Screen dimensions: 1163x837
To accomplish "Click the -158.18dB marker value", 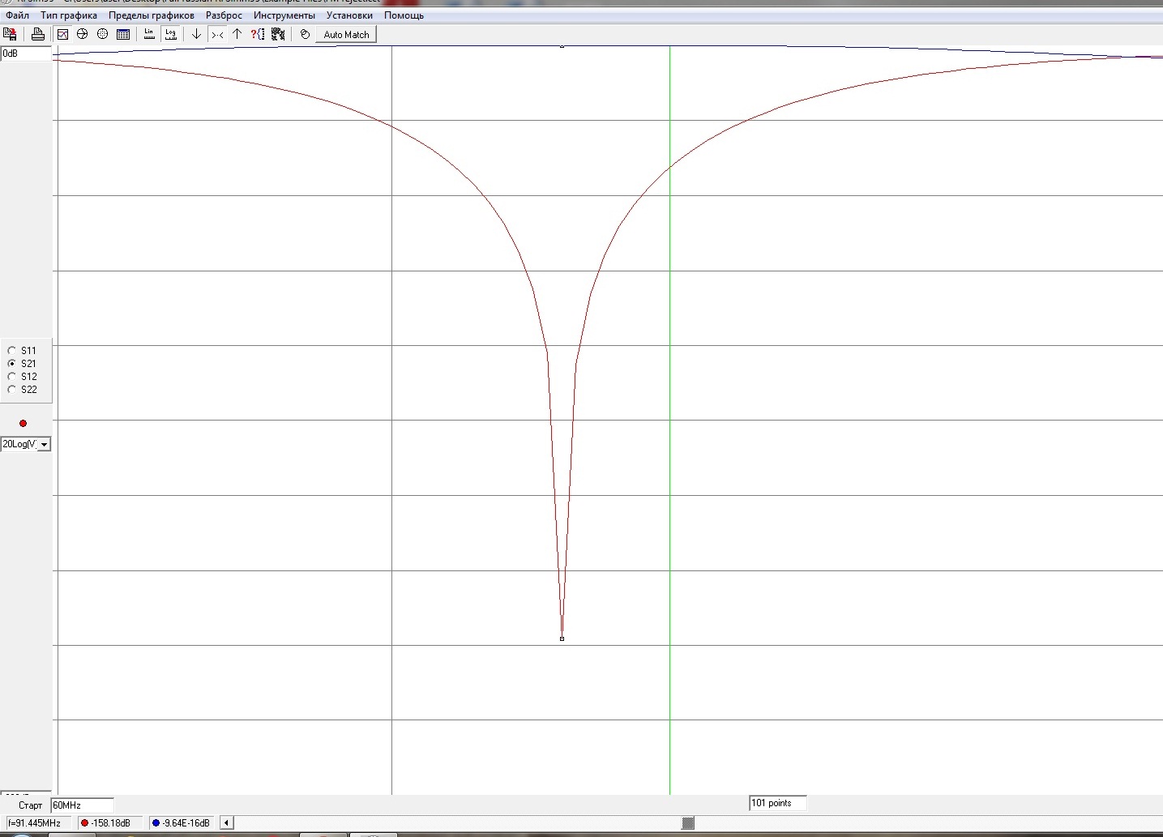I will 110,822.
